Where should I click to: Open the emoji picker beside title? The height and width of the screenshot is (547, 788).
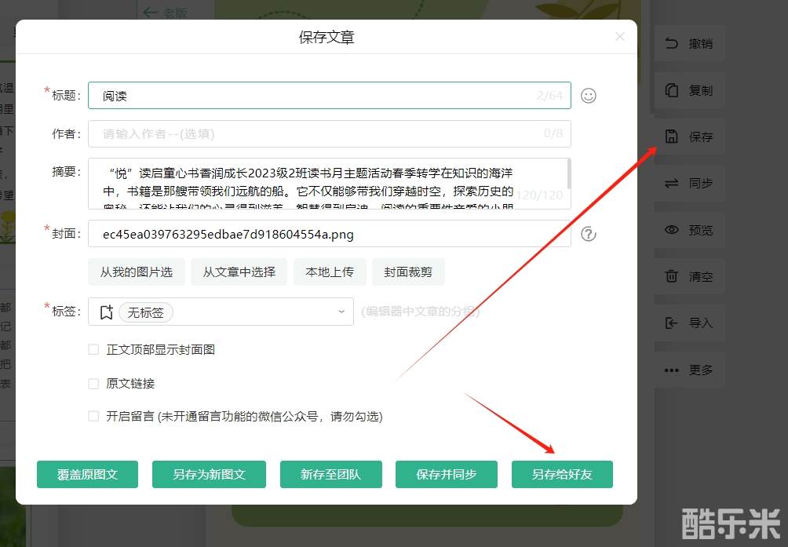[589, 96]
